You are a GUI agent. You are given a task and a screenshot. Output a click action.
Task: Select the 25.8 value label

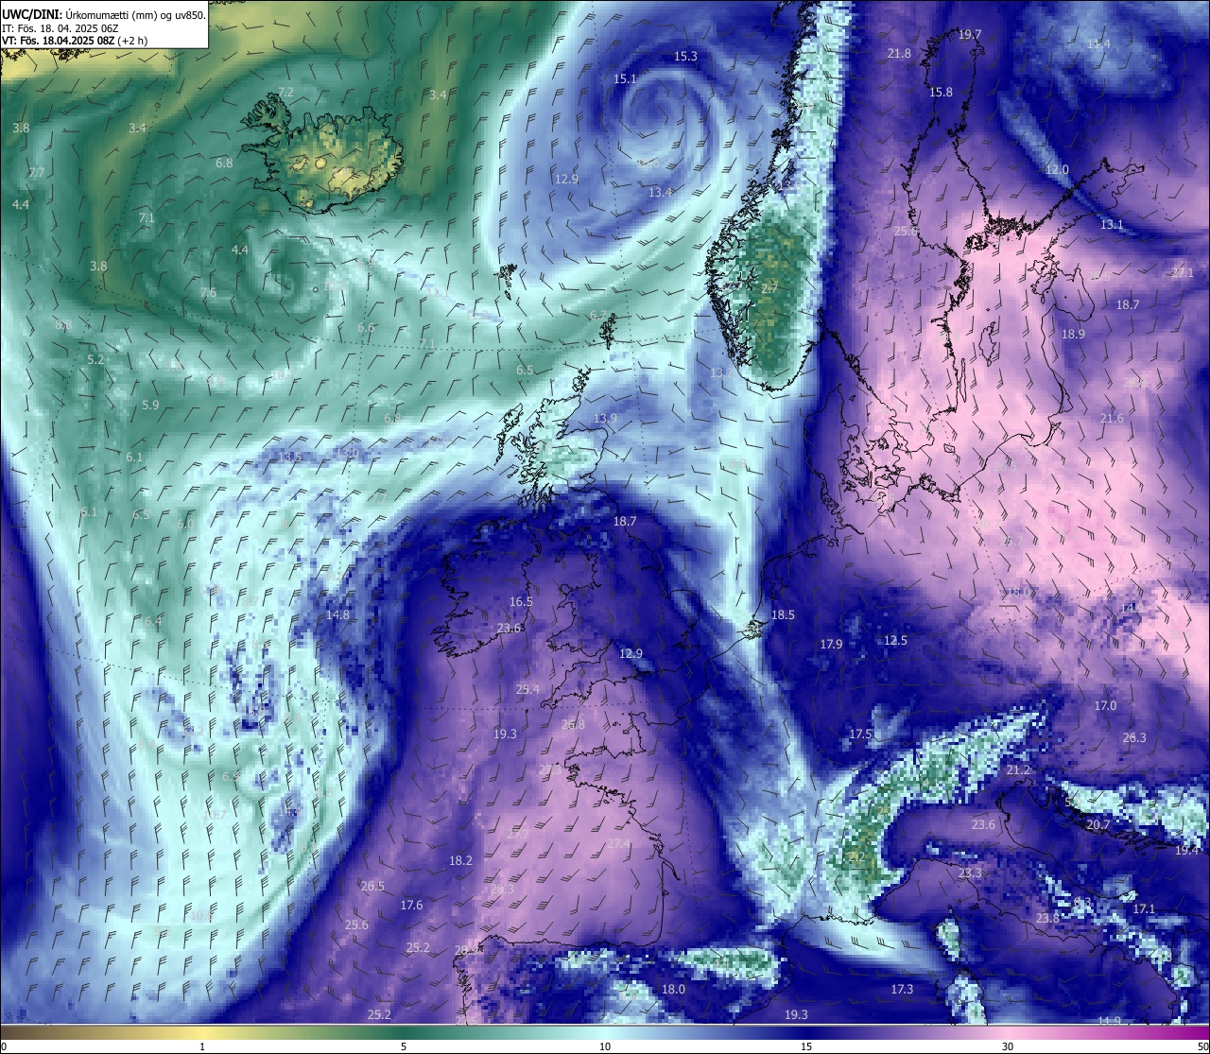[573, 724]
